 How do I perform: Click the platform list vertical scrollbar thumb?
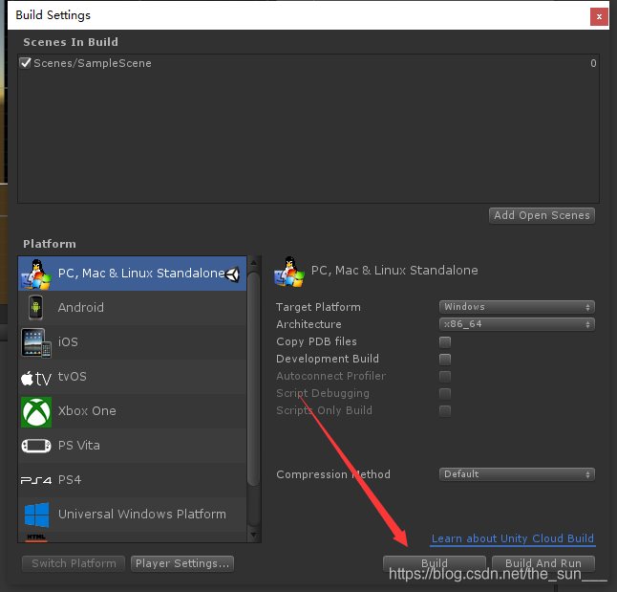pos(254,379)
